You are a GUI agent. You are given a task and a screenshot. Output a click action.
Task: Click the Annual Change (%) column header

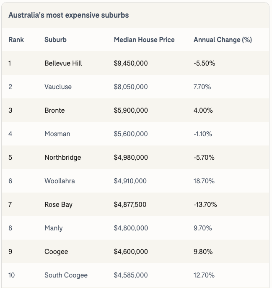click(x=223, y=40)
